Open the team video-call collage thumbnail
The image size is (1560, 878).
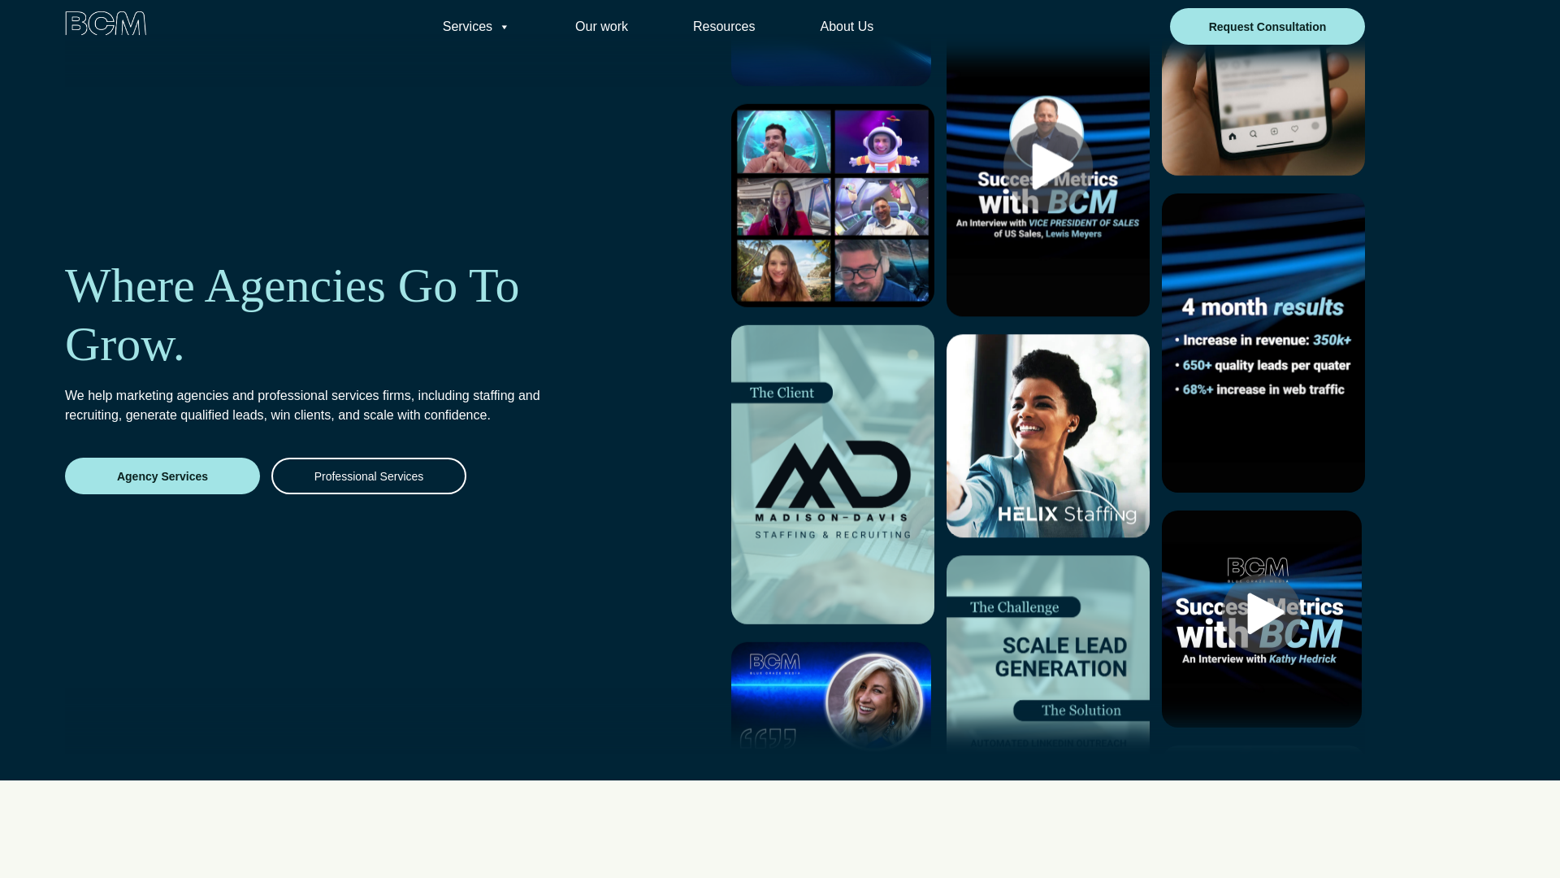point(833,206)
